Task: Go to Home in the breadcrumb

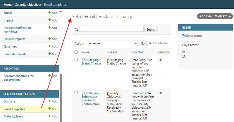Action: pyautogui.click(x=8, y=5)
